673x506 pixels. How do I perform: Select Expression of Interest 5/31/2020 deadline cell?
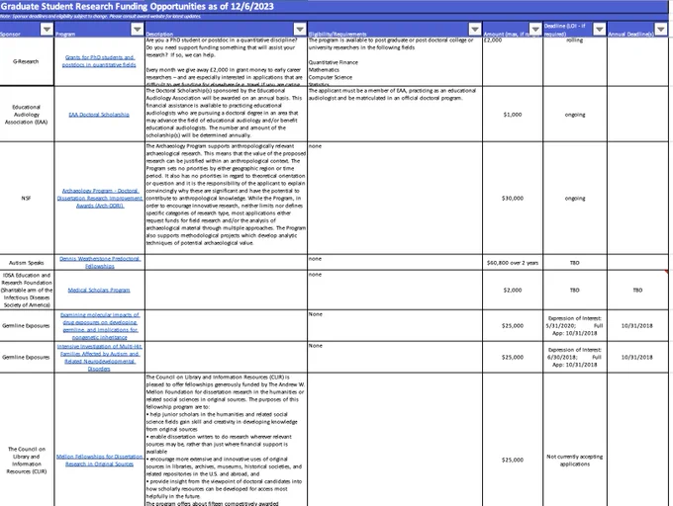pyautogui.click(x=575, y=325)
